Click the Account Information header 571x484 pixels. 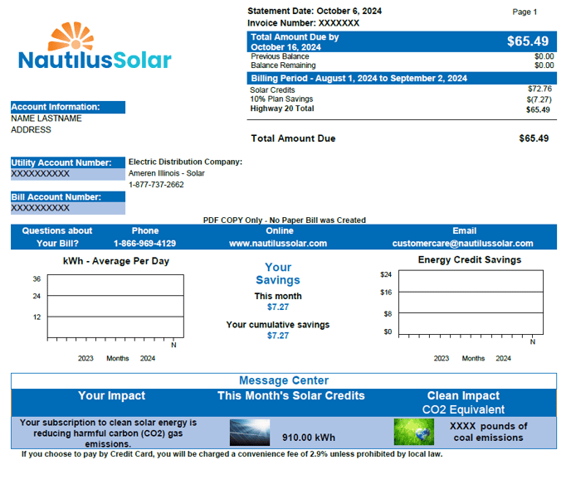coord(68,107)
